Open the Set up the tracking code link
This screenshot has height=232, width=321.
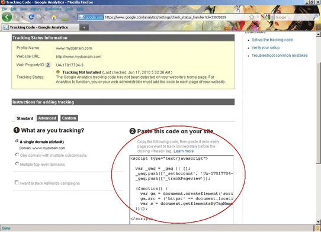pyautogui.click(x=272, y=40)
